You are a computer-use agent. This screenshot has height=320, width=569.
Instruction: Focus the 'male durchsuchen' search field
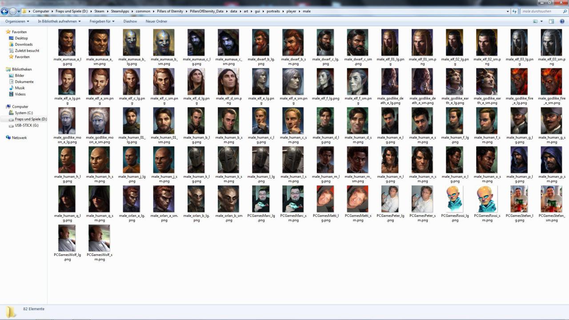(x=543, y=11)
